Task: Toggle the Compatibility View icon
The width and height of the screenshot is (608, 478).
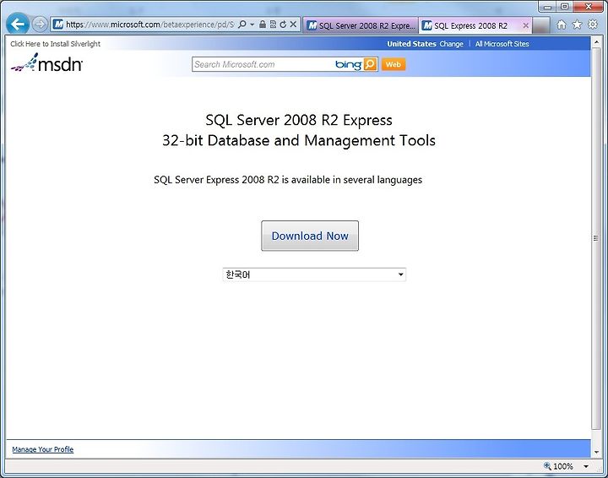Action: pos(273,24)
